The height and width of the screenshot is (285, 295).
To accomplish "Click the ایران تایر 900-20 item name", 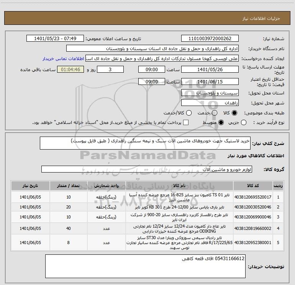I will pos(179,217).
